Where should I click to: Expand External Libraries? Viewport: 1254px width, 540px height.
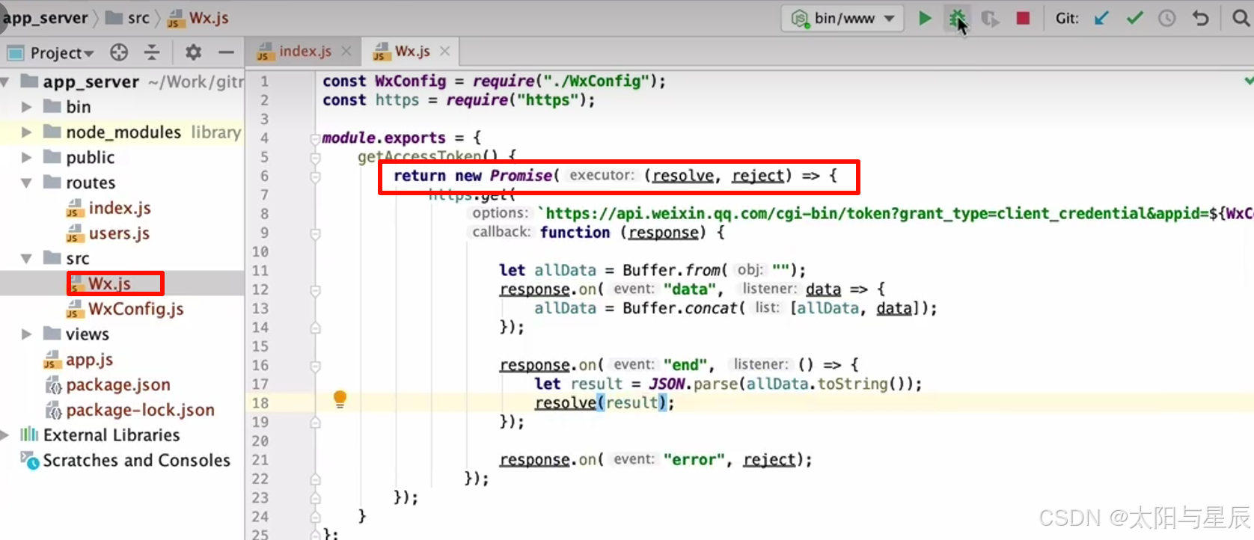click(5, 435)
